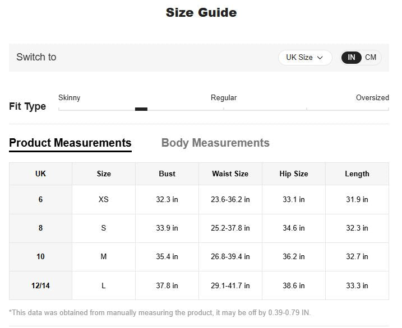Click the UK column header
The width and height of the screenshot is (402, 328).
(x=40, y=174)
